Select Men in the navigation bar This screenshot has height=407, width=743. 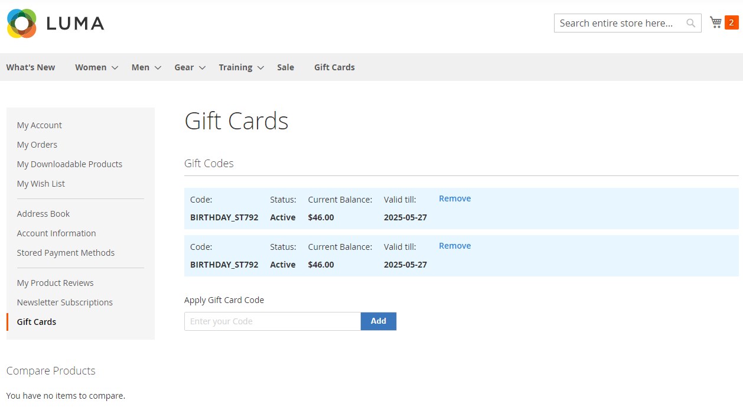tap(141, 67)
